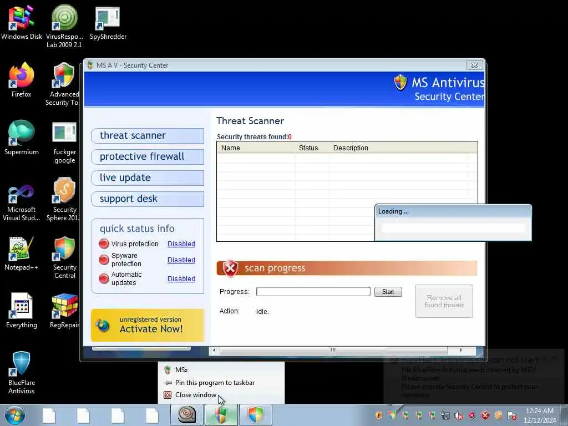
Task: Open the Windows Disk desktop shortcut
Action: click(x=22, y=22)
